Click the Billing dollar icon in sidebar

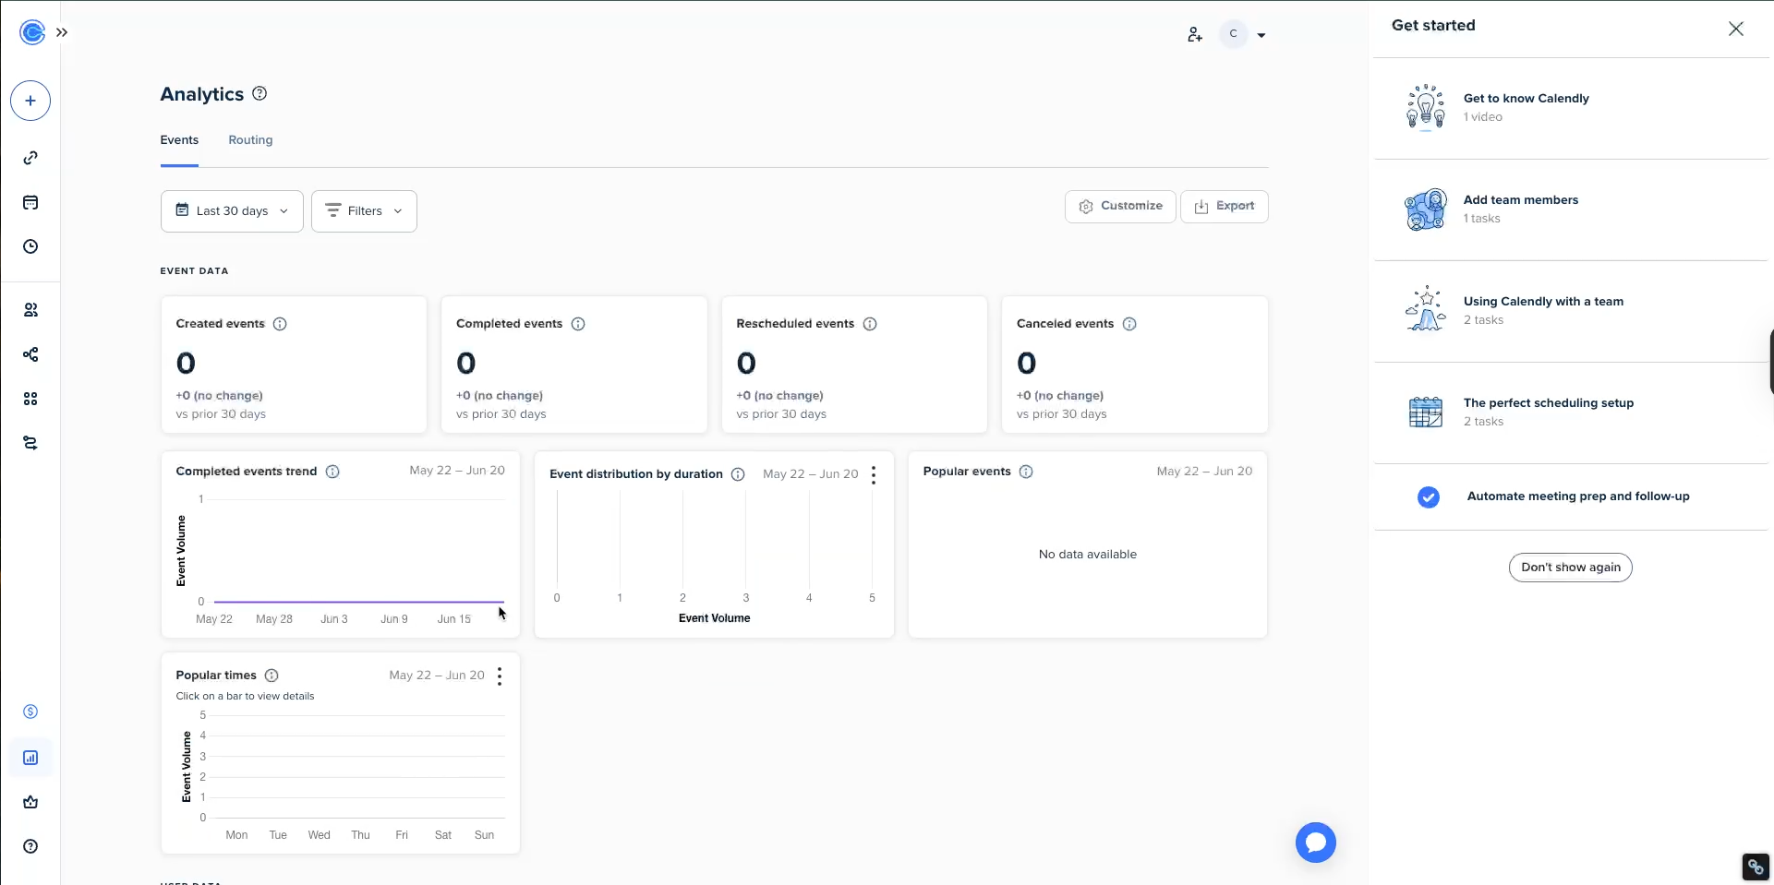[x=30, y=712]
